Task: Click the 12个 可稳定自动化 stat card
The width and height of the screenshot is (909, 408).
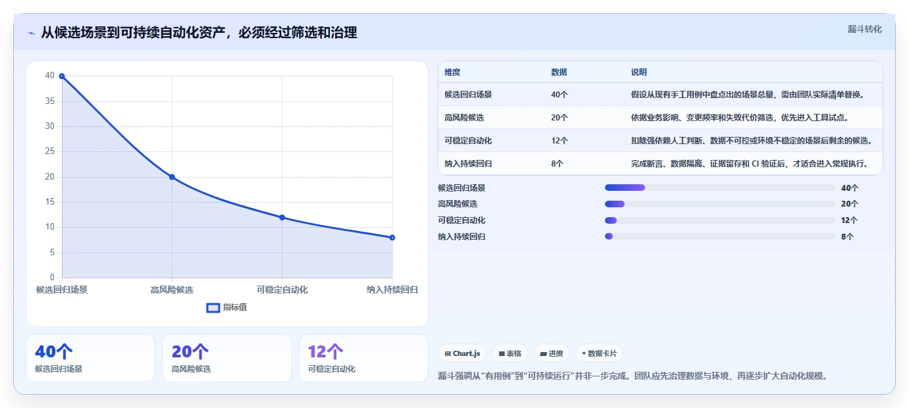Action: [x=363, y=358]
